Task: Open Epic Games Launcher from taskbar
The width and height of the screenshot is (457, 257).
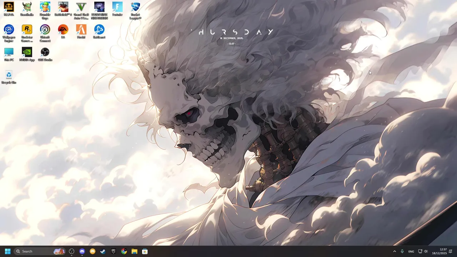Action: (114, 251)
